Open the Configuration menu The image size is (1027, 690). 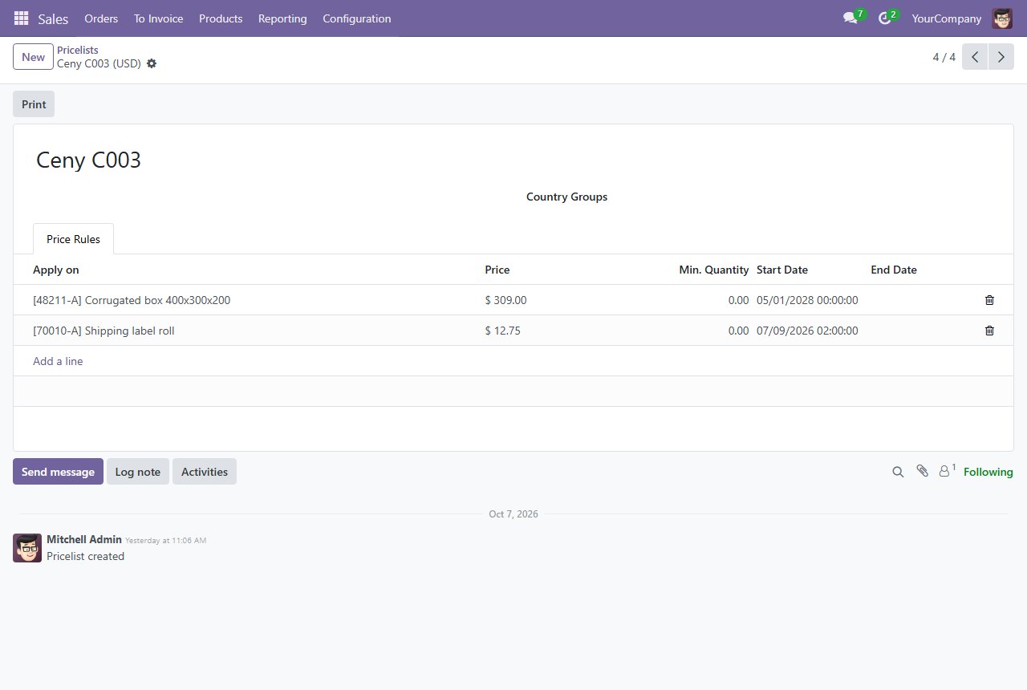click(357, 18)
